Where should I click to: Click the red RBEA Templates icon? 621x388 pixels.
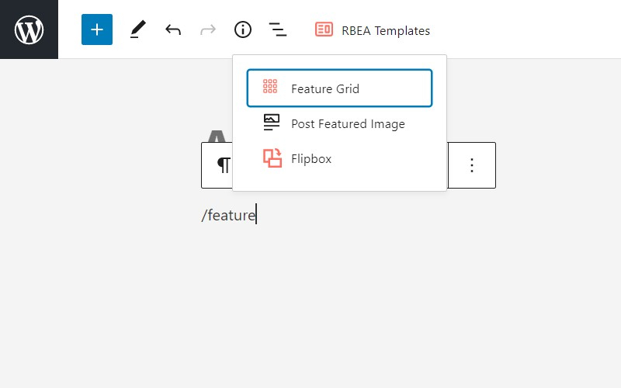point(324,30)
